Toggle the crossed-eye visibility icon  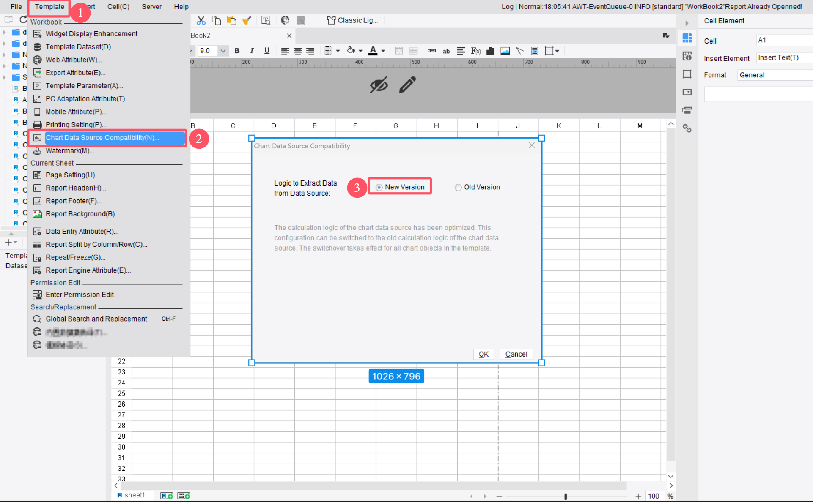[379, 85]
